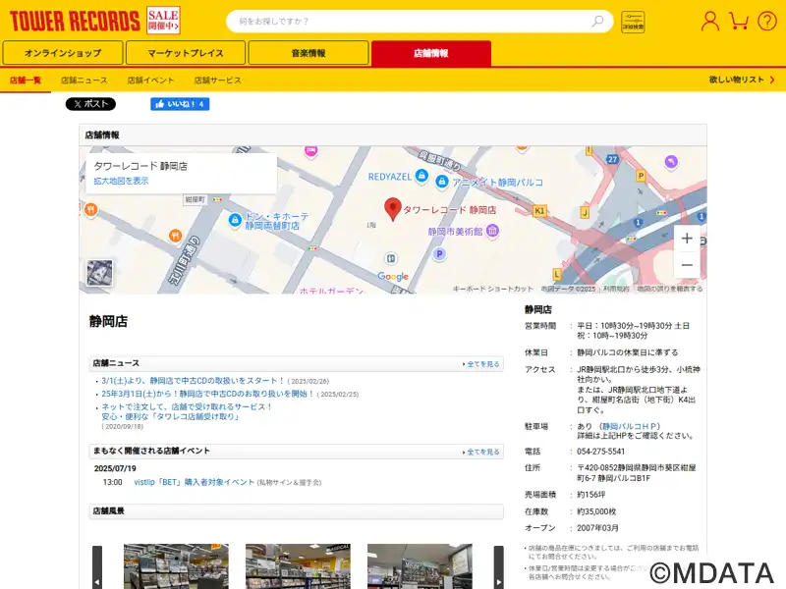Click the Tower Records logo

pos(75,21)
